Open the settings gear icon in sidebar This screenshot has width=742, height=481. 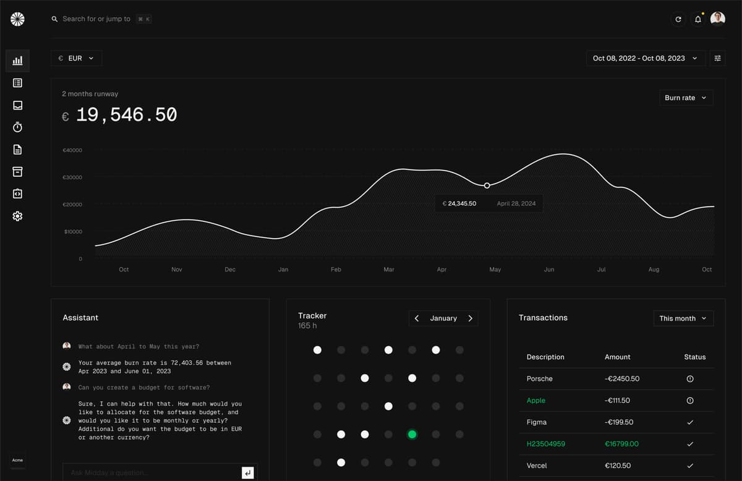coord(17,216)
